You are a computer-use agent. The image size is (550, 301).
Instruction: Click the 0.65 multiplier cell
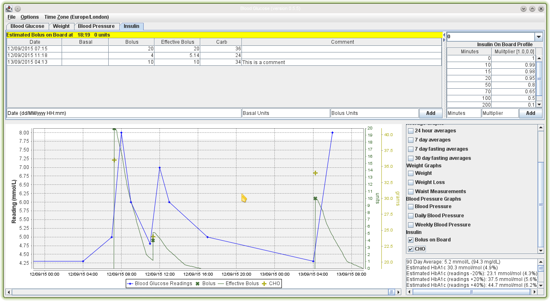pyautogui.click(x=514, y=92)
